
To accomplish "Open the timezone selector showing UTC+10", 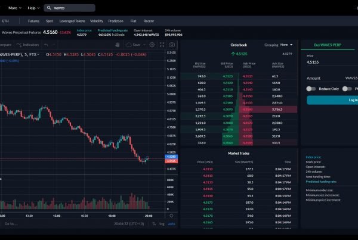I will click(129, 224).
